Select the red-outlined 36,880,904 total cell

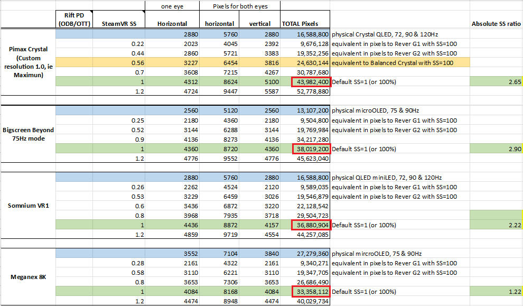point(311,225)
